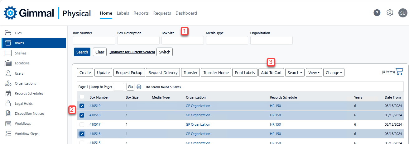Open the shopping cart icon

click(x=399, y=72)
